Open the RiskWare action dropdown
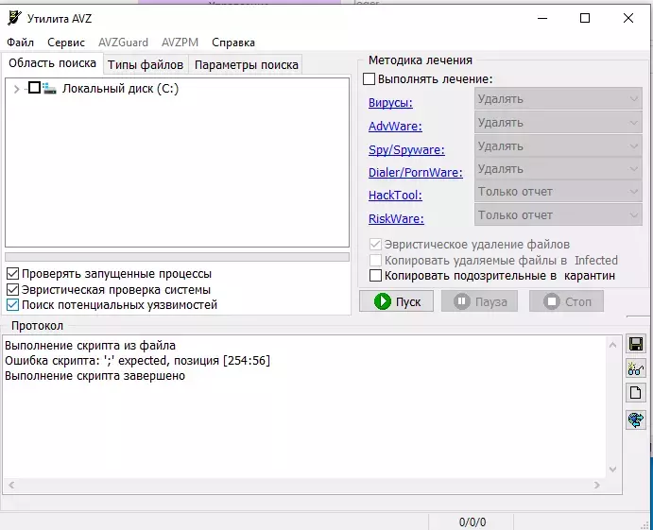Image resolution: width=653 pixels, height=530 pixels. click(x=558, y=214)
